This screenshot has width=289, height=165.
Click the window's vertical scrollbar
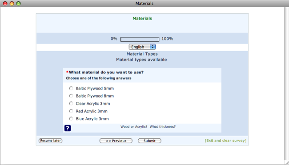(287, 84)
